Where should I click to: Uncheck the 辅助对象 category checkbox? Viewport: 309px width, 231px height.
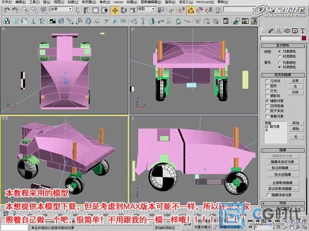pos(267,101)
